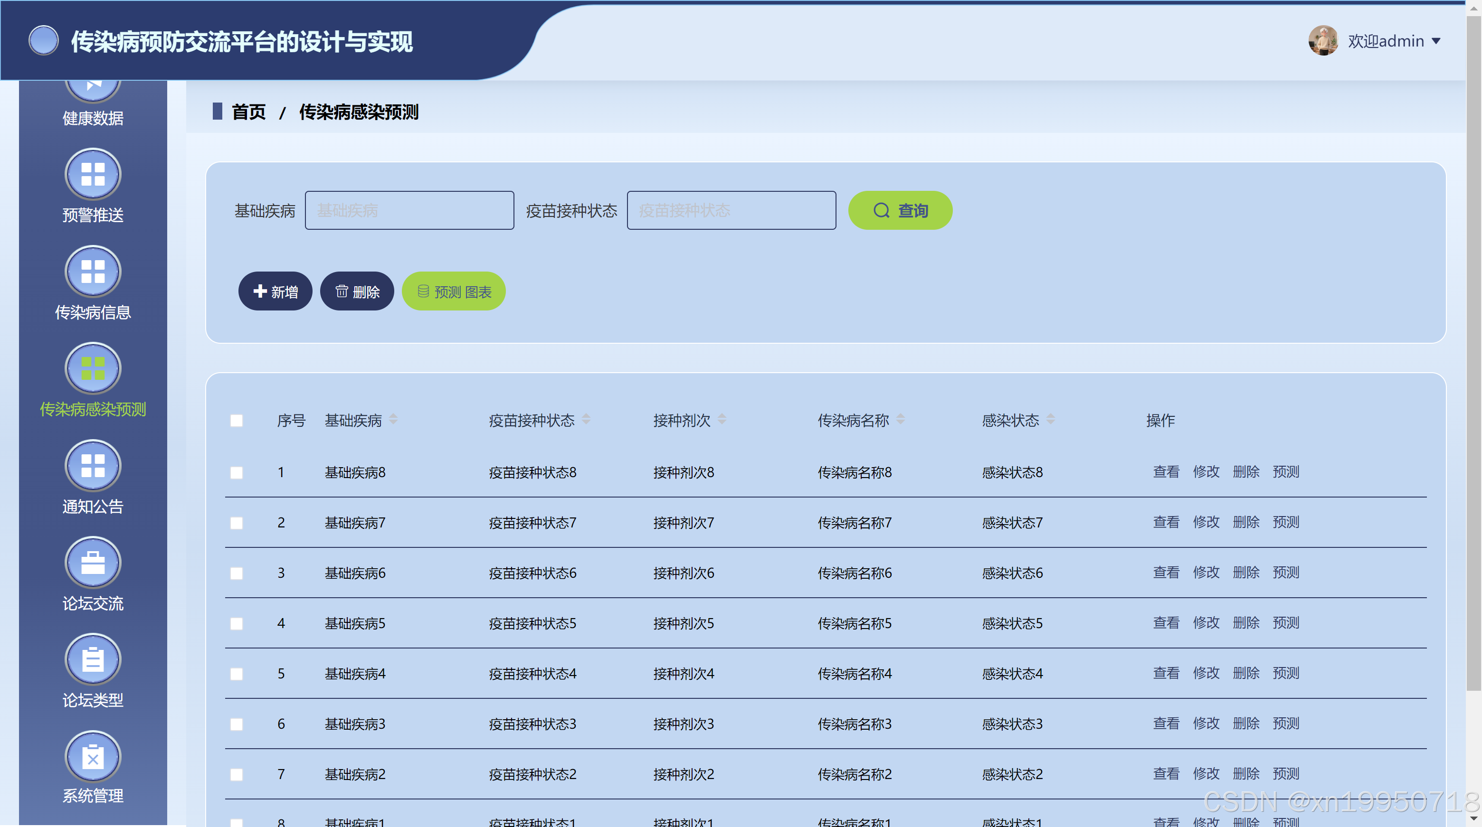The width and height of the screenshot is (1482, 827).
Task: Open the 论坛类型 menu label
Action: pyautogui.click(x=93, y=700)
